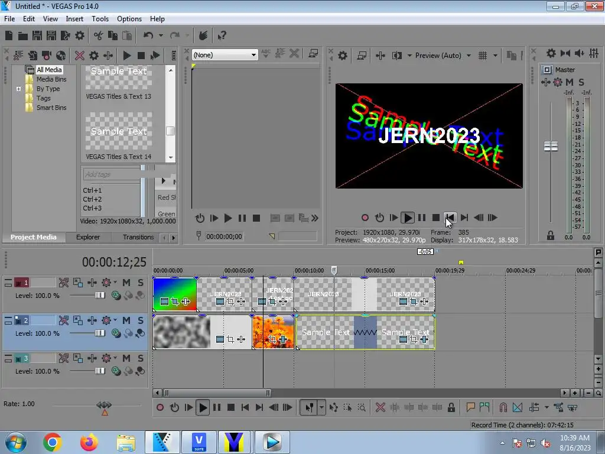Open Event Pan/Crop on Sample Text event
This screenshot has height=454, width=605.
(x=414, y=339)
